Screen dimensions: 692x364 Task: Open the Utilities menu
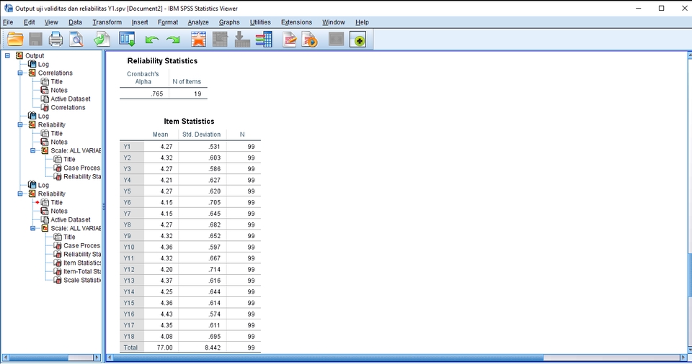coord(260,22)
